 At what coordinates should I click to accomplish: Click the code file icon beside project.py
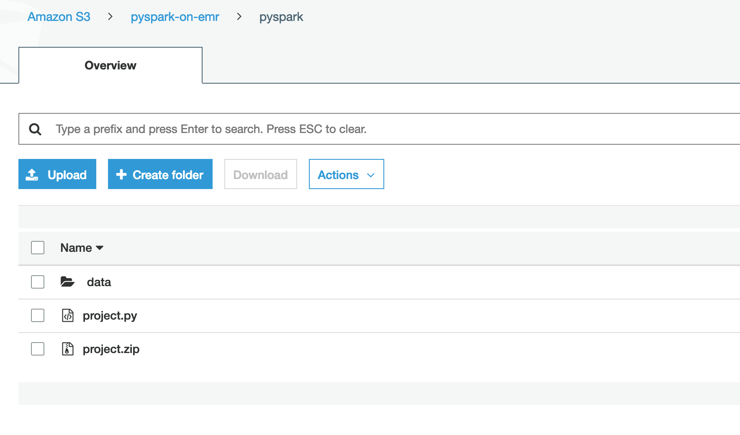(x=67, y=316)
